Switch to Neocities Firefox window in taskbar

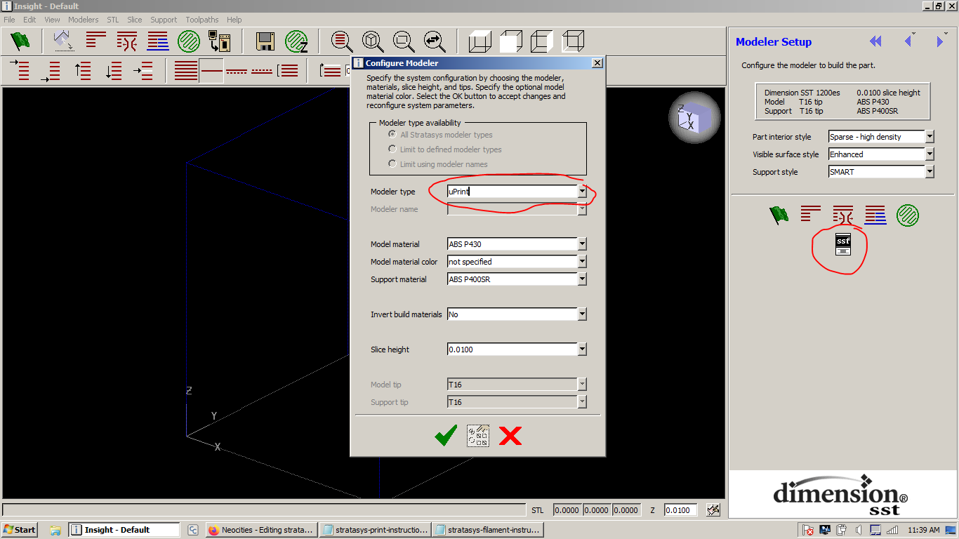[262, 530]
